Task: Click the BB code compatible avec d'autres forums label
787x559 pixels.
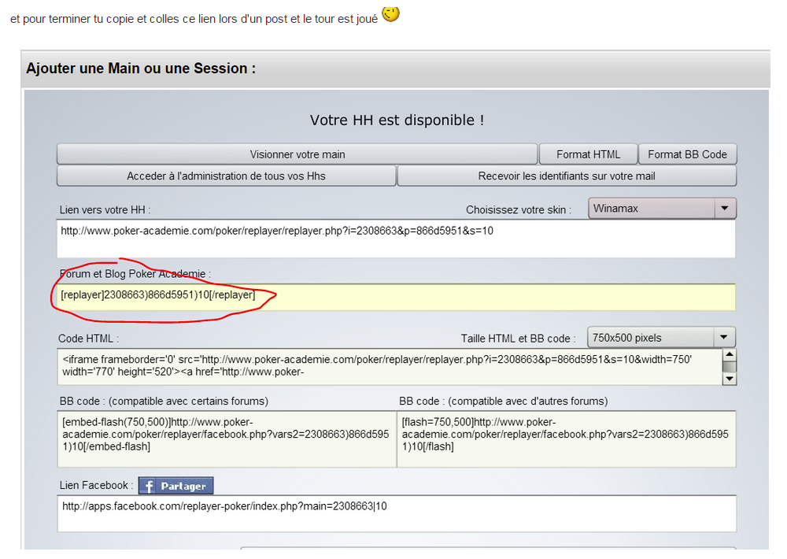Action: coord(504,402)
